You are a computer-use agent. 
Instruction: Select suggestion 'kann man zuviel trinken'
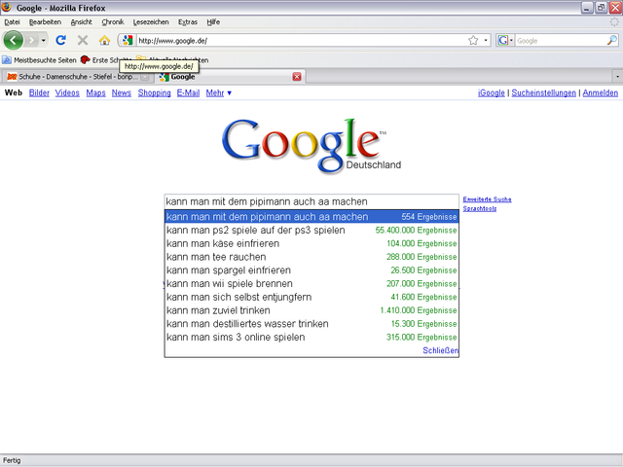(x=311, y=310)
